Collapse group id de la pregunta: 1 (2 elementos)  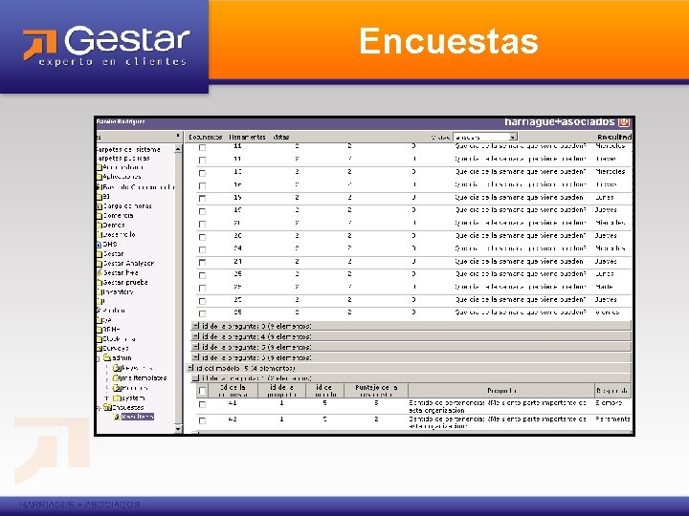click(x=195, y=377)
